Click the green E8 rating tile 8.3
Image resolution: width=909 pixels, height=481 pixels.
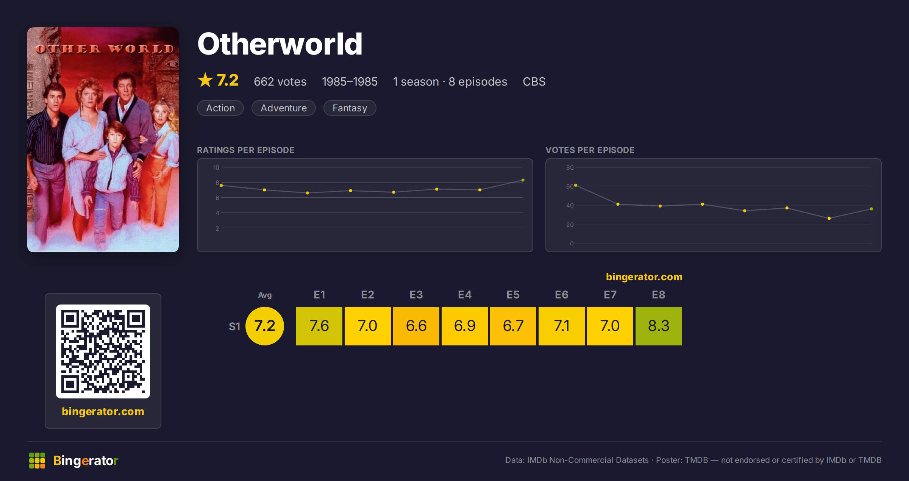[x=659, y=326]
